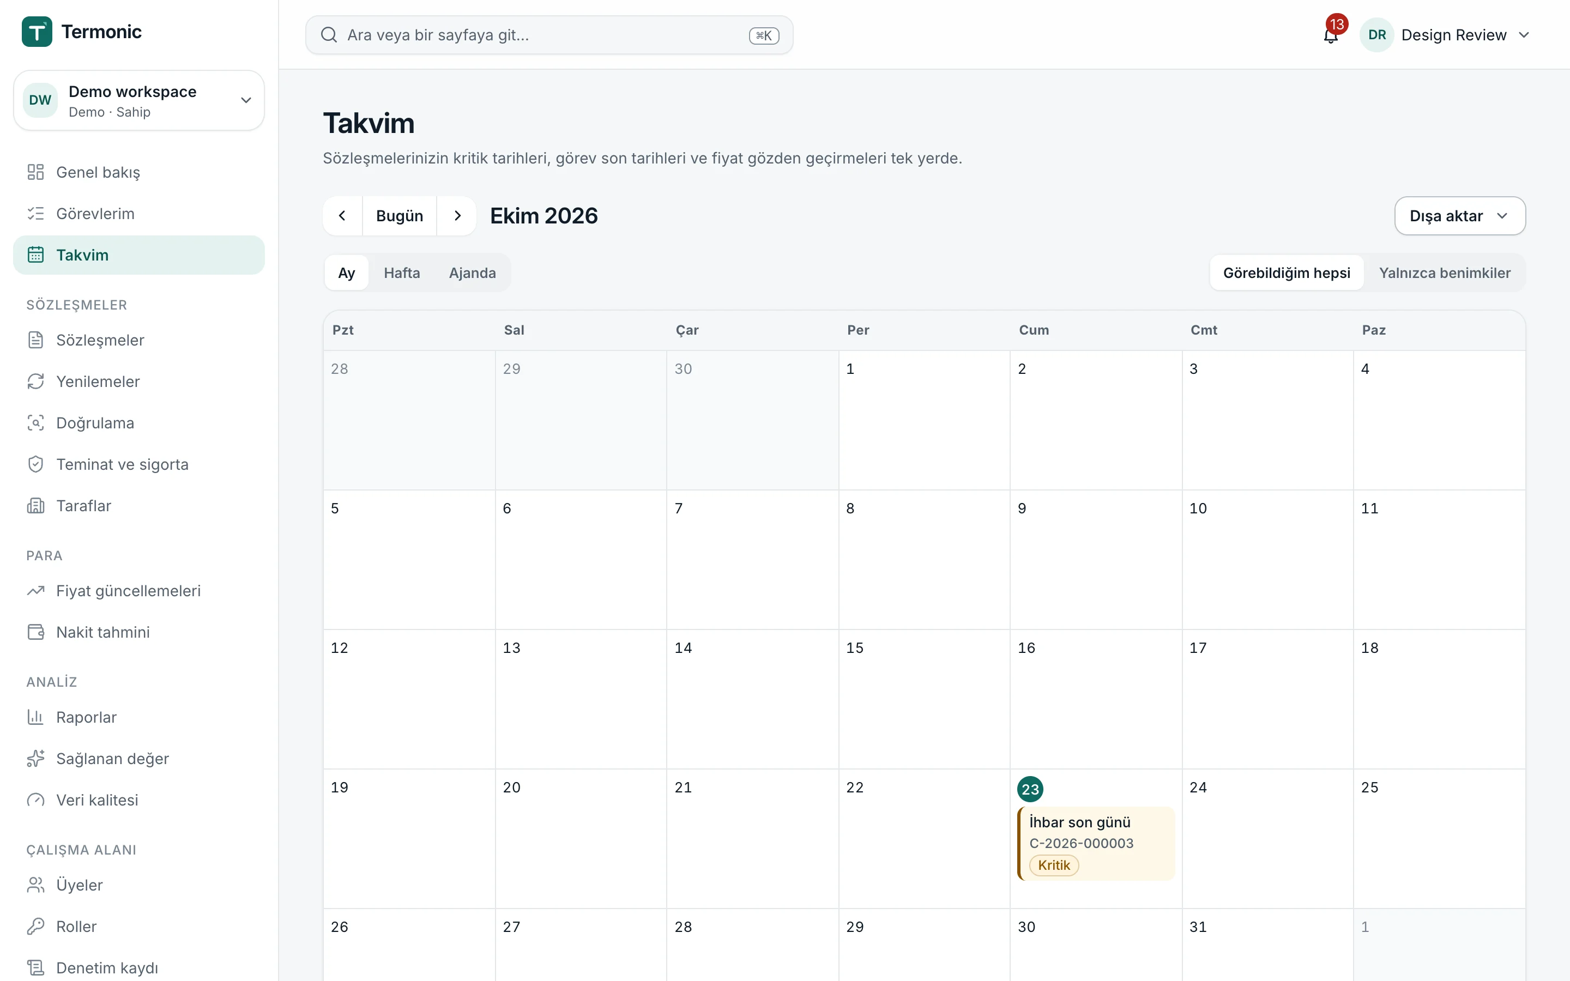This screenshot has width=1570, height=981.
Task: Select the Doğrulama scan icon
Action: pos(35,423)
